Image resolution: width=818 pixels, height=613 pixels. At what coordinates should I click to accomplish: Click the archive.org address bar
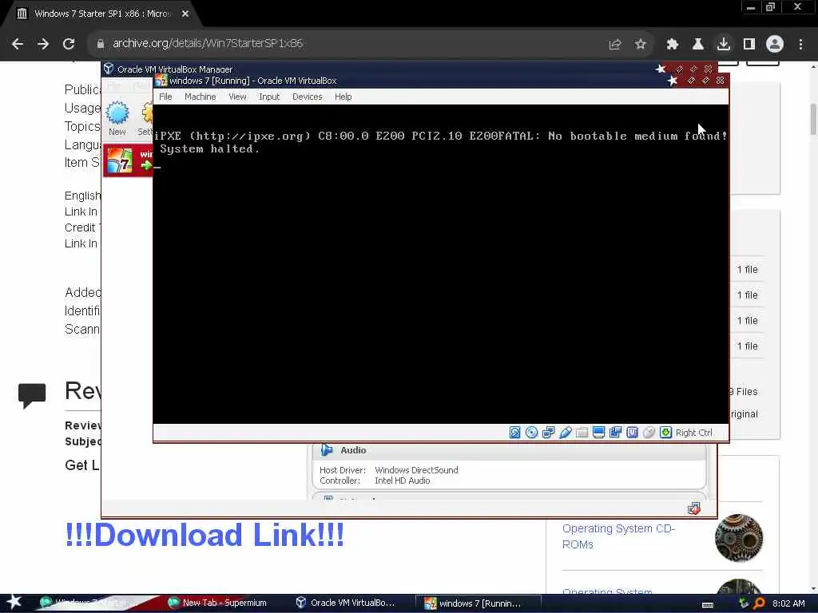pos(350,44)
